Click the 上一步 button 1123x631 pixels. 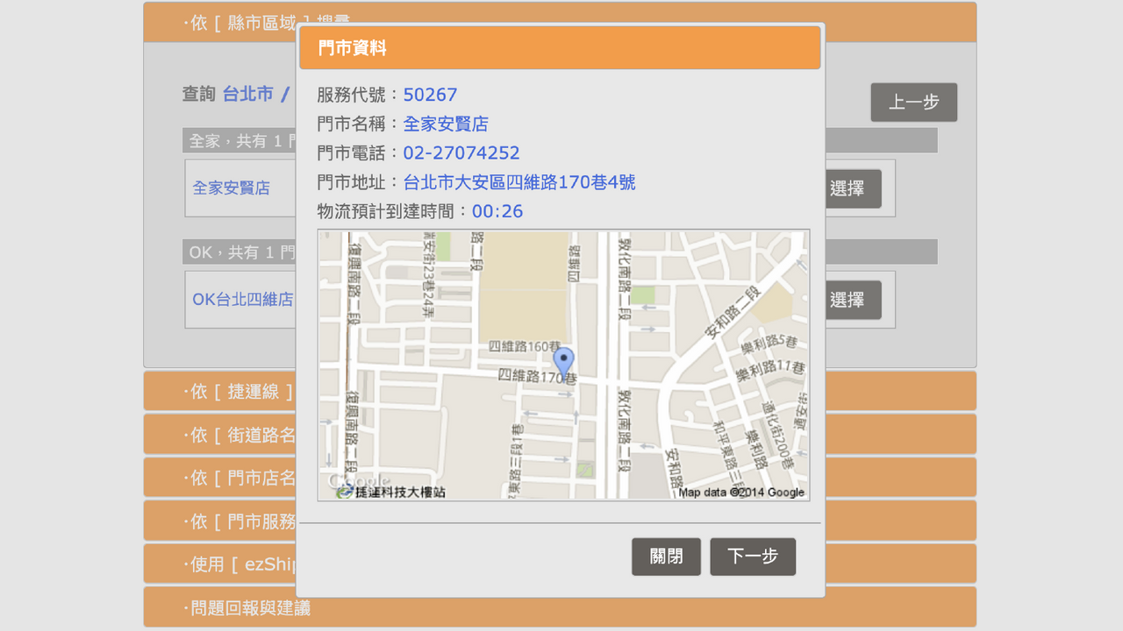point(913,102)
